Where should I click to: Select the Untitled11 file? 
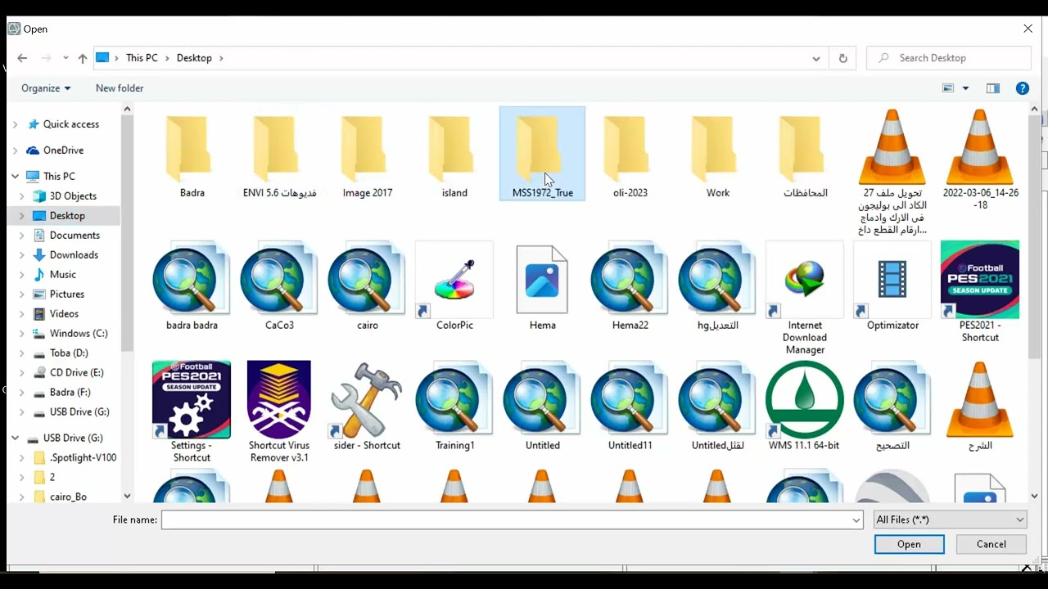[630, 407]
